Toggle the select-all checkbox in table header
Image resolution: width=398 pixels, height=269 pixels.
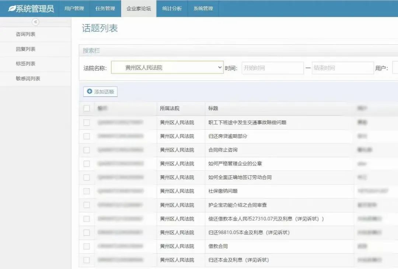(87, 108)
